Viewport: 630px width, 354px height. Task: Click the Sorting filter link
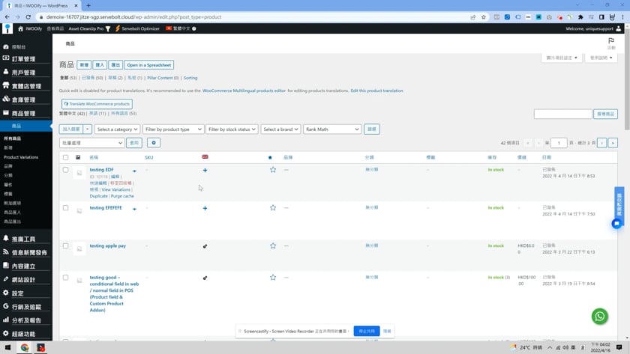tap(190, 78)
